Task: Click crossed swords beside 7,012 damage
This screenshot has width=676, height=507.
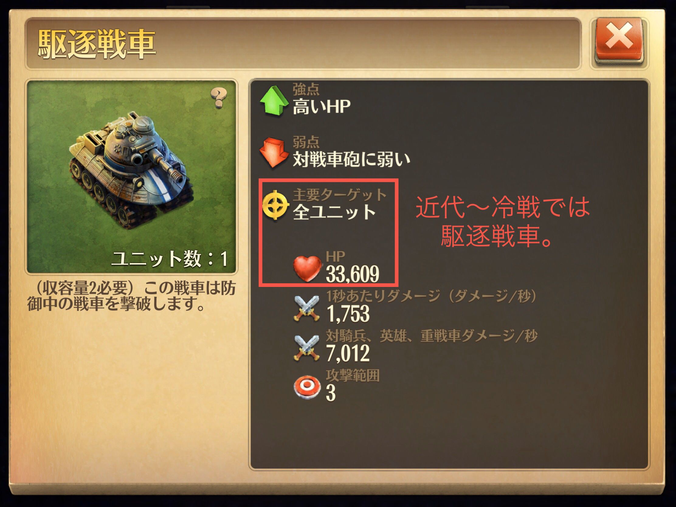Action: point(306,348)
